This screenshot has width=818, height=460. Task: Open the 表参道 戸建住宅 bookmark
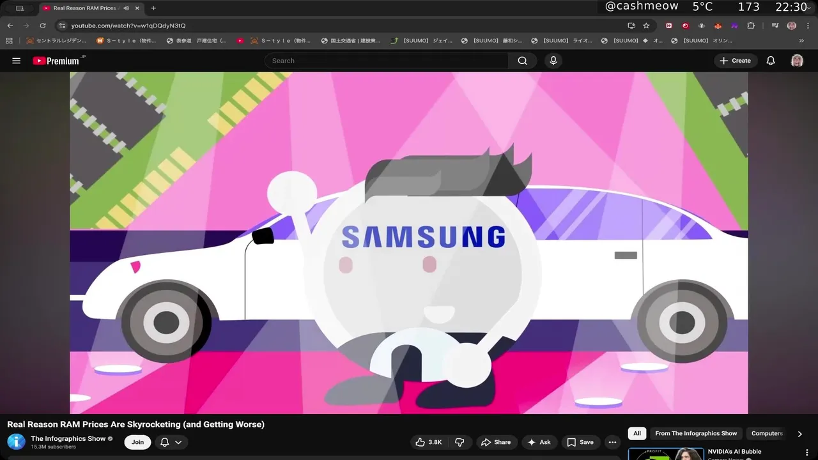(196, 40)
